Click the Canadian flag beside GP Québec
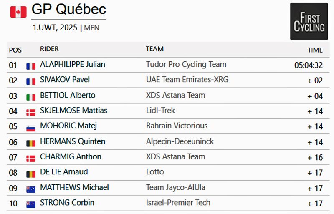 point(18,12)
